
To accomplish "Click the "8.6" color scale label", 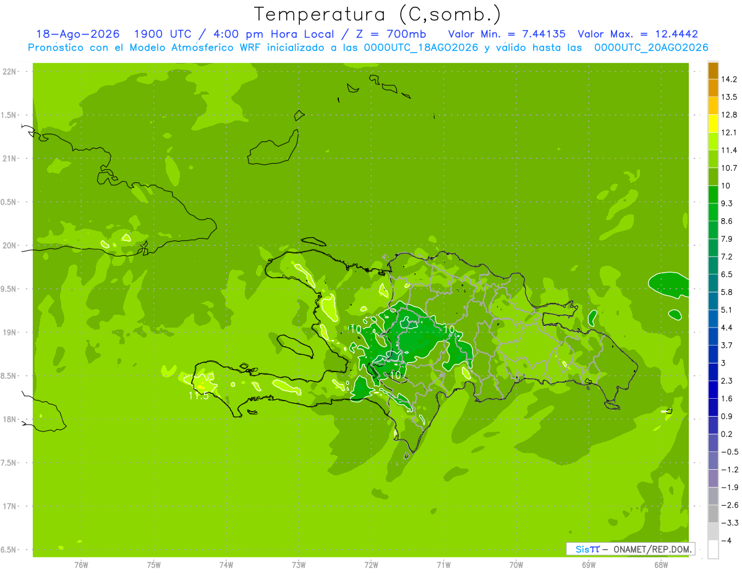I will click(728, 221).
